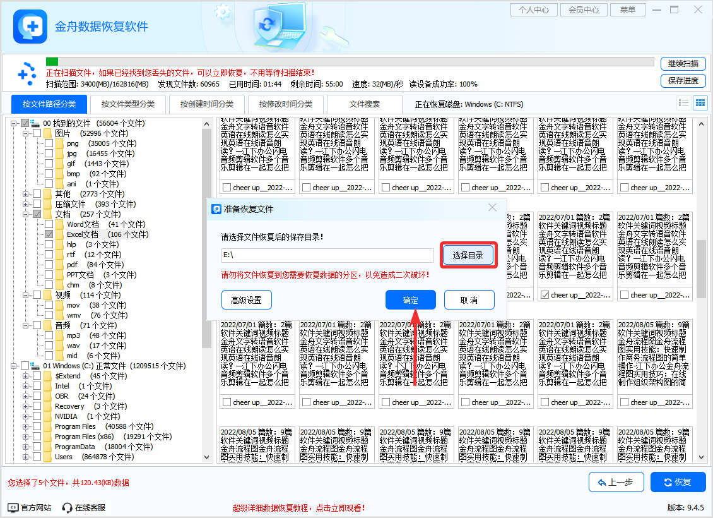713x518 pixels.
Task: Uncheck the Excel文档 checkbox
Action: [49, 234]
